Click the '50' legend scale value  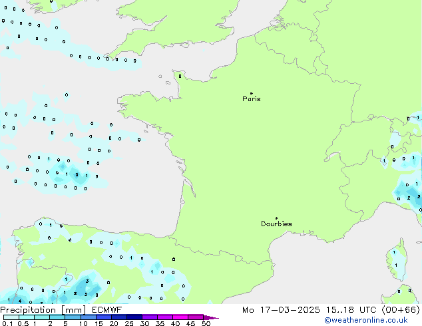pos(206,323)
